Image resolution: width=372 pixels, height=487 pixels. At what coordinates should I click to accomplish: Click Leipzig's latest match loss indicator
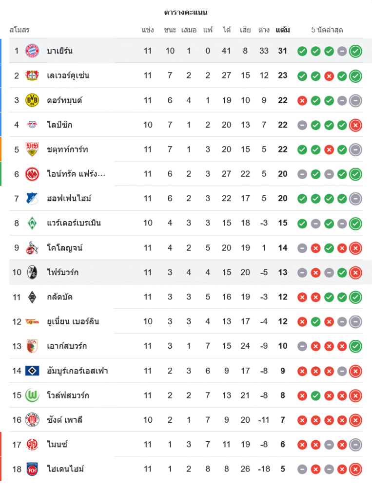(355, 125)
